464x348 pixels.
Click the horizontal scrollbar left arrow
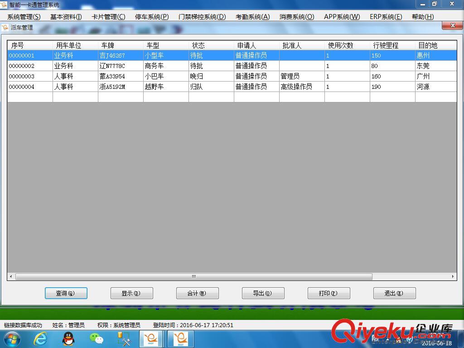coord(11,276)
